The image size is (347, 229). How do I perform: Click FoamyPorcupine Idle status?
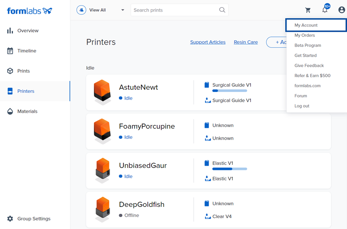tap(126, 137)
